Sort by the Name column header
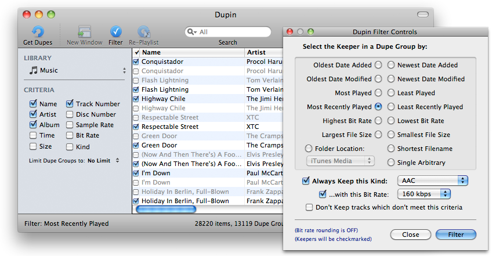 (193, 52)
